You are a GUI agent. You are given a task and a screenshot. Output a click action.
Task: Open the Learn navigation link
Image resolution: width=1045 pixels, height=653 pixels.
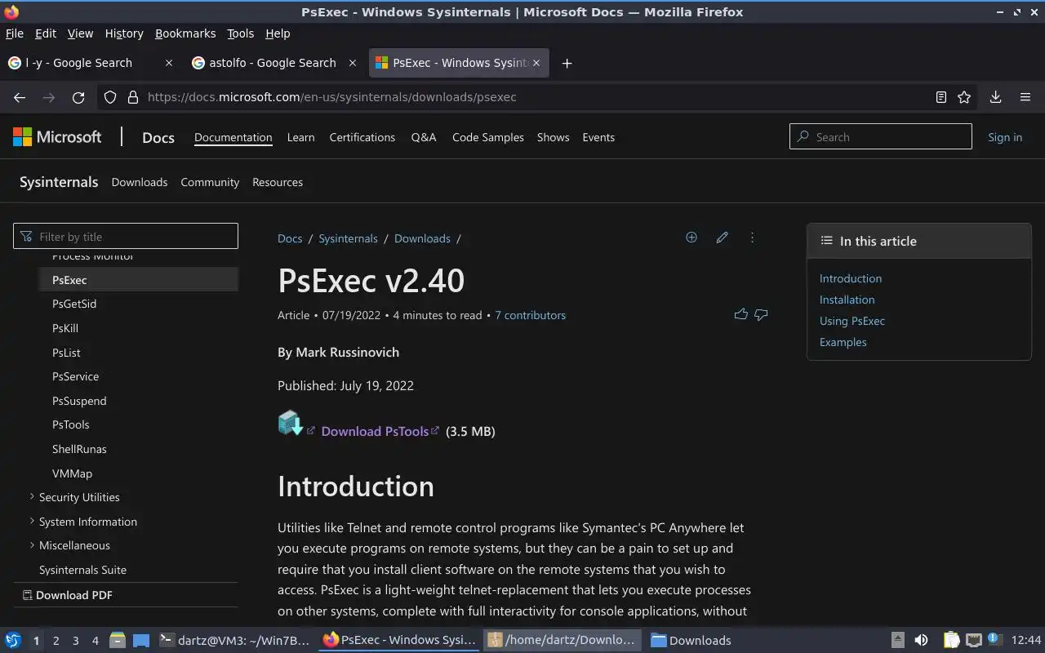pos(300,137)
